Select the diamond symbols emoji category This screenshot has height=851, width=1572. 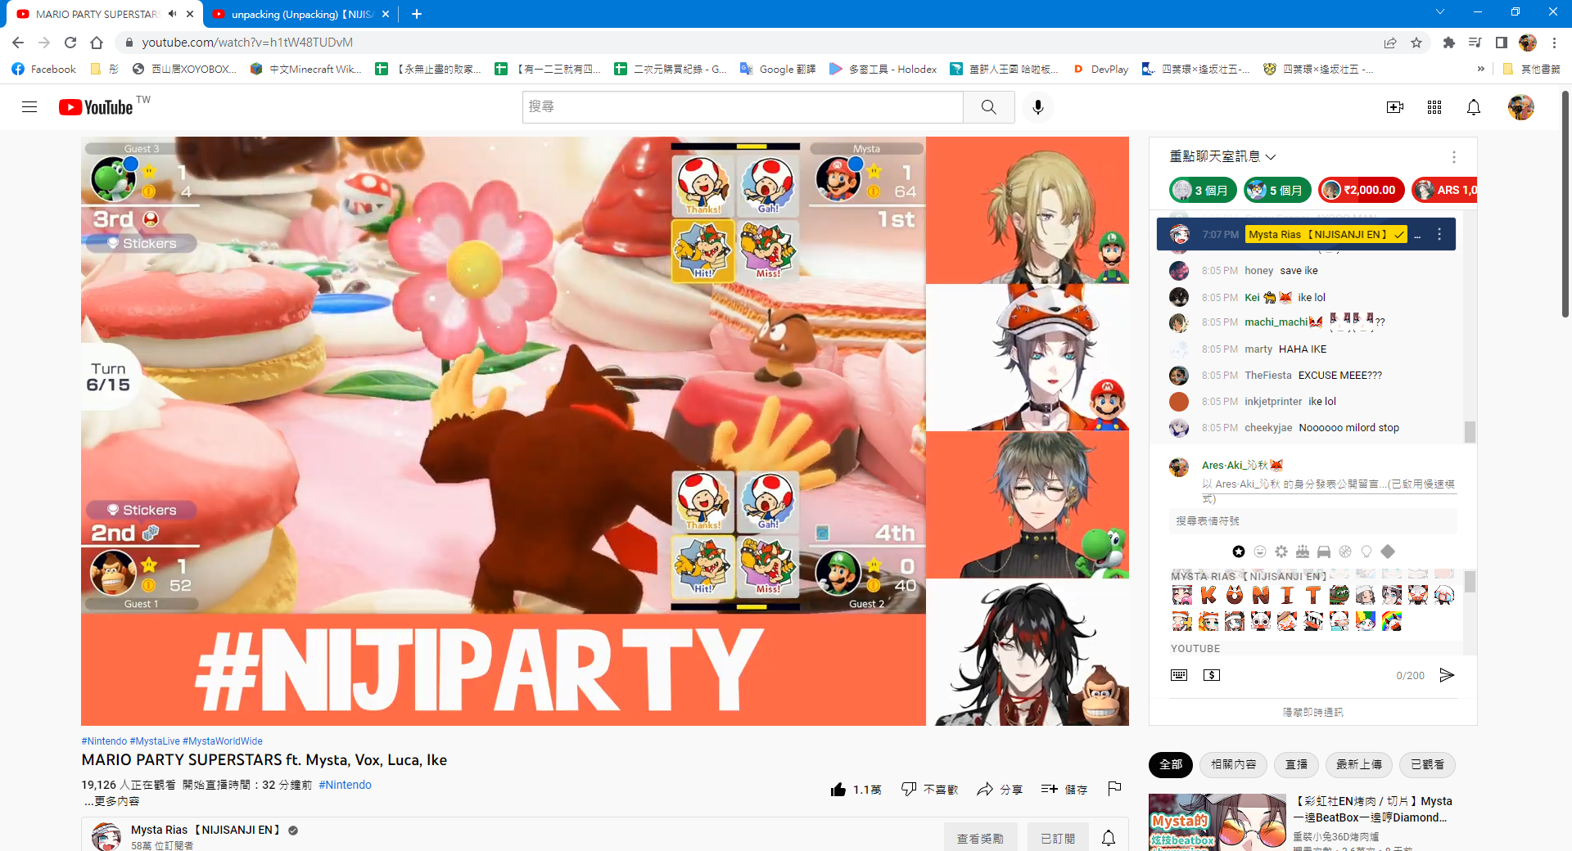tap(1388, 552)
